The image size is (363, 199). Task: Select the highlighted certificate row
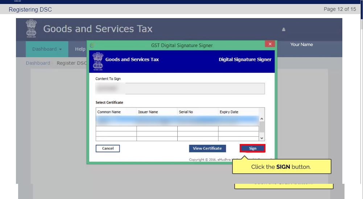(x=177, y=121)
